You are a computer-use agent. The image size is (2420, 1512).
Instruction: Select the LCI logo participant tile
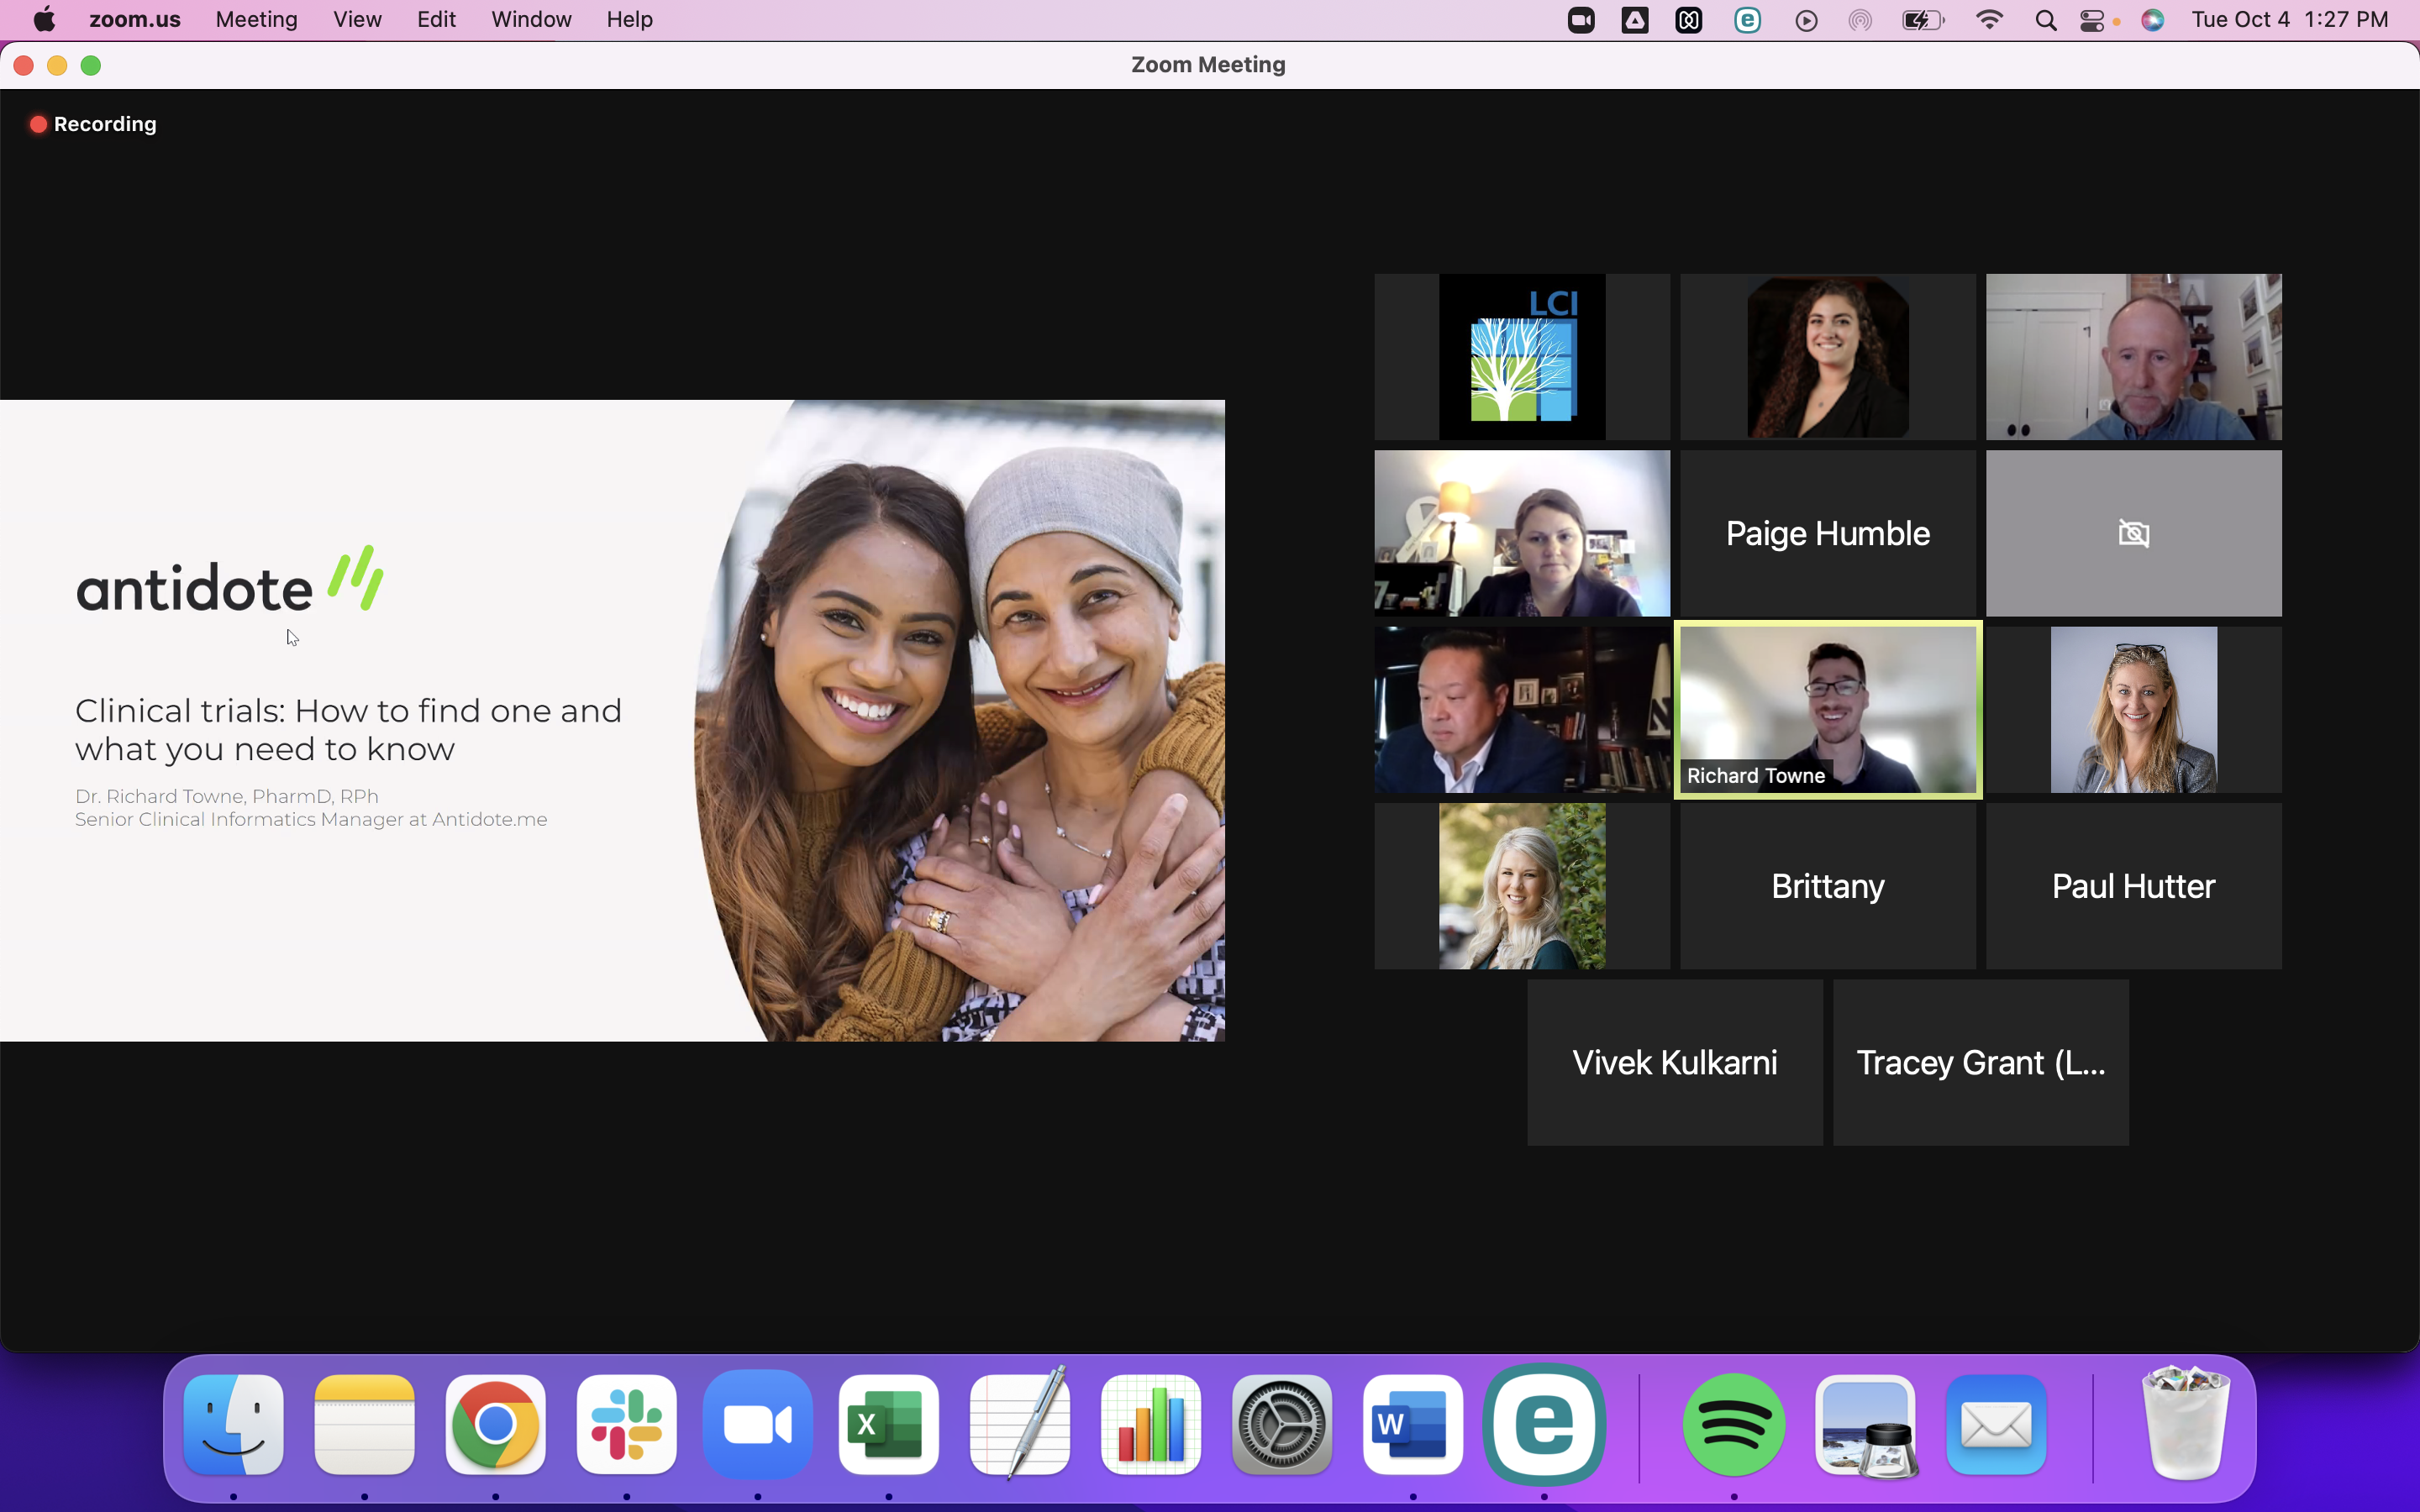click(x=1521, y=357)
